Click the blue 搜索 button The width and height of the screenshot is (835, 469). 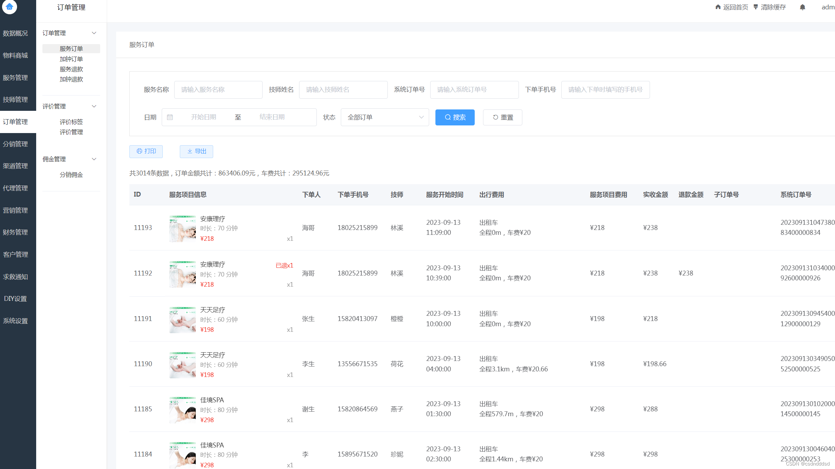[455, 117]
